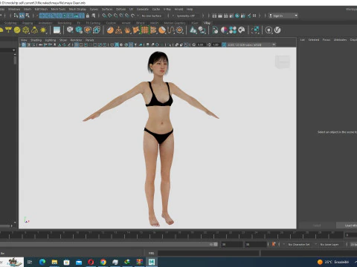Click the teal cone-shapes icon on the VRay shelf
Image resolution: width=357 pixels, height=267 pixels.
(193, 30)
